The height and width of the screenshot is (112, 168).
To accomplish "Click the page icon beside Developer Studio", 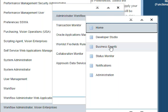I will pos(91,37).
